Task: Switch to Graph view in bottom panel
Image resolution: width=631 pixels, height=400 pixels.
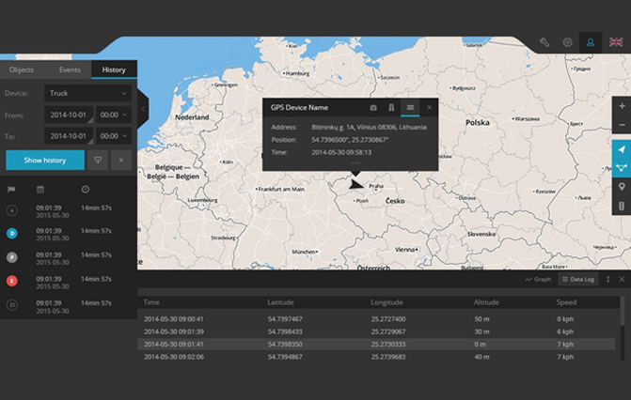Action: (538, 279)
